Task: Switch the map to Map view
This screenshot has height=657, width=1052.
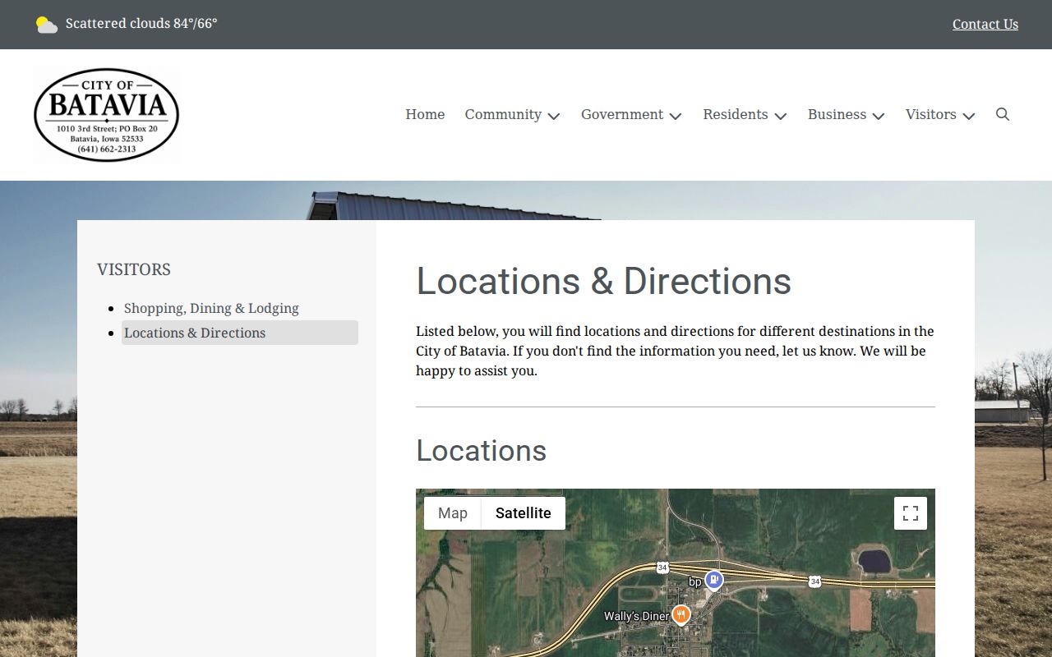Action: click(453, 513)
